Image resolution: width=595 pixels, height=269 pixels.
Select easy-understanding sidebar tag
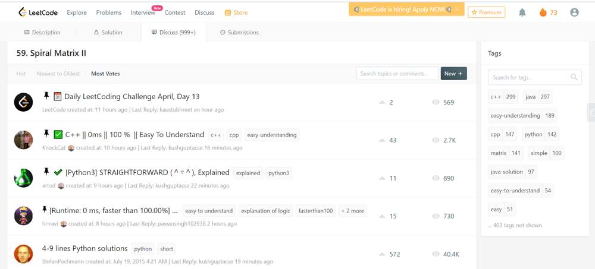(522, 116)
